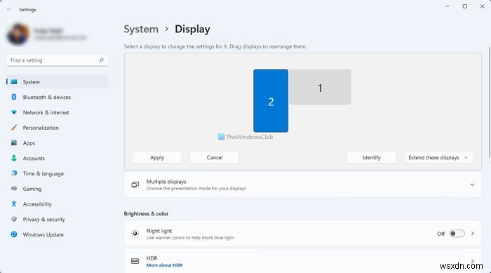Image resolution: width=491 pixels, height=273 pixels.
Task: Select display 1 in the arrangement
Action: [320, 87]
